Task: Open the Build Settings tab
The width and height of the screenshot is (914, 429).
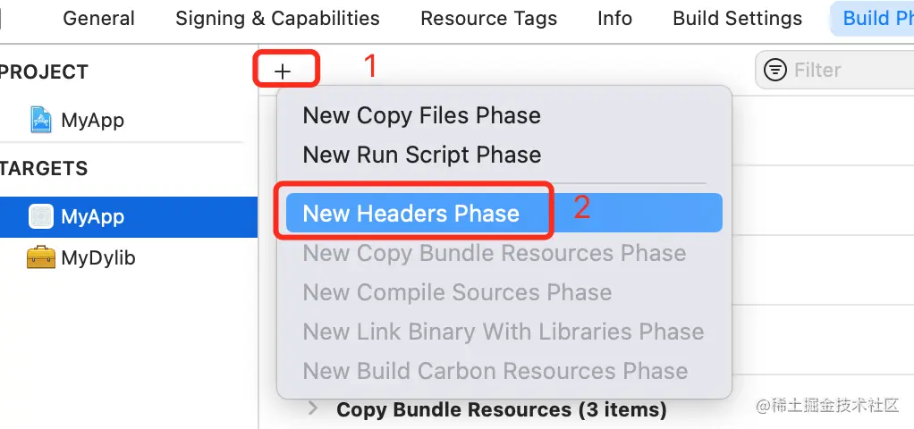Action: point(737,18)
